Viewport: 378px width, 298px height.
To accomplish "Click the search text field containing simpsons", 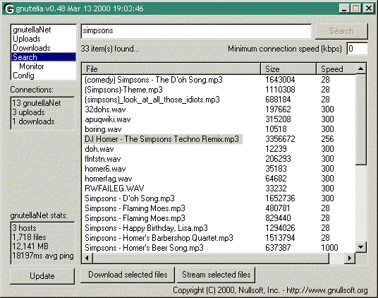I will coord(196,31).
